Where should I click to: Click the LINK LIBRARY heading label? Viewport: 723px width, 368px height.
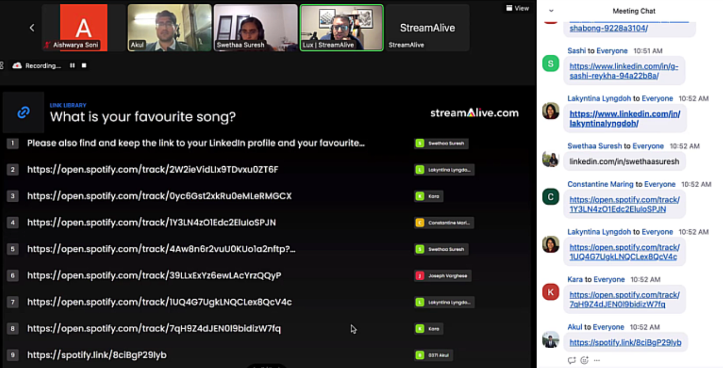[68, 105]
